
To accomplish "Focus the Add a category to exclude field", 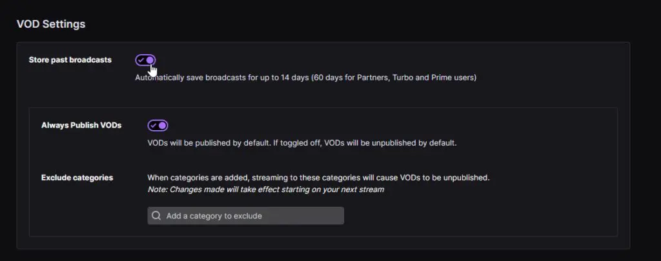I will pyautogui.click(x=246, y=215).
